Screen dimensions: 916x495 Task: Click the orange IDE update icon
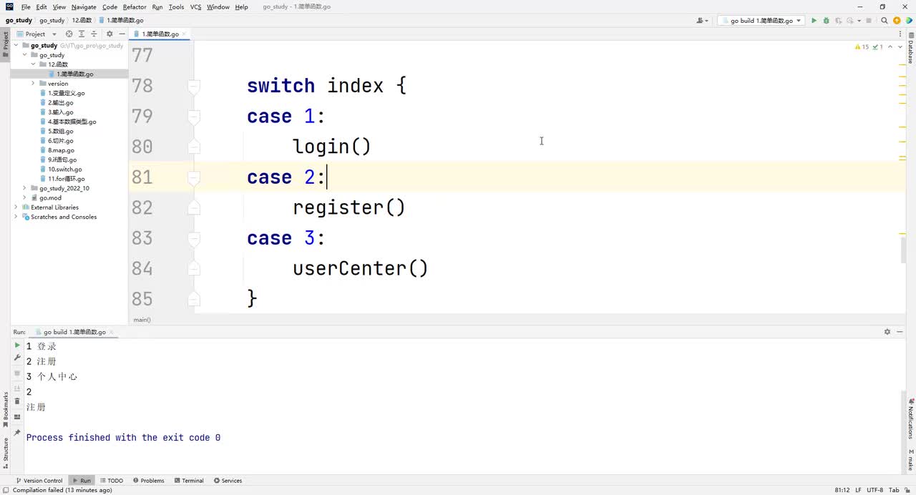pos(897,21)
